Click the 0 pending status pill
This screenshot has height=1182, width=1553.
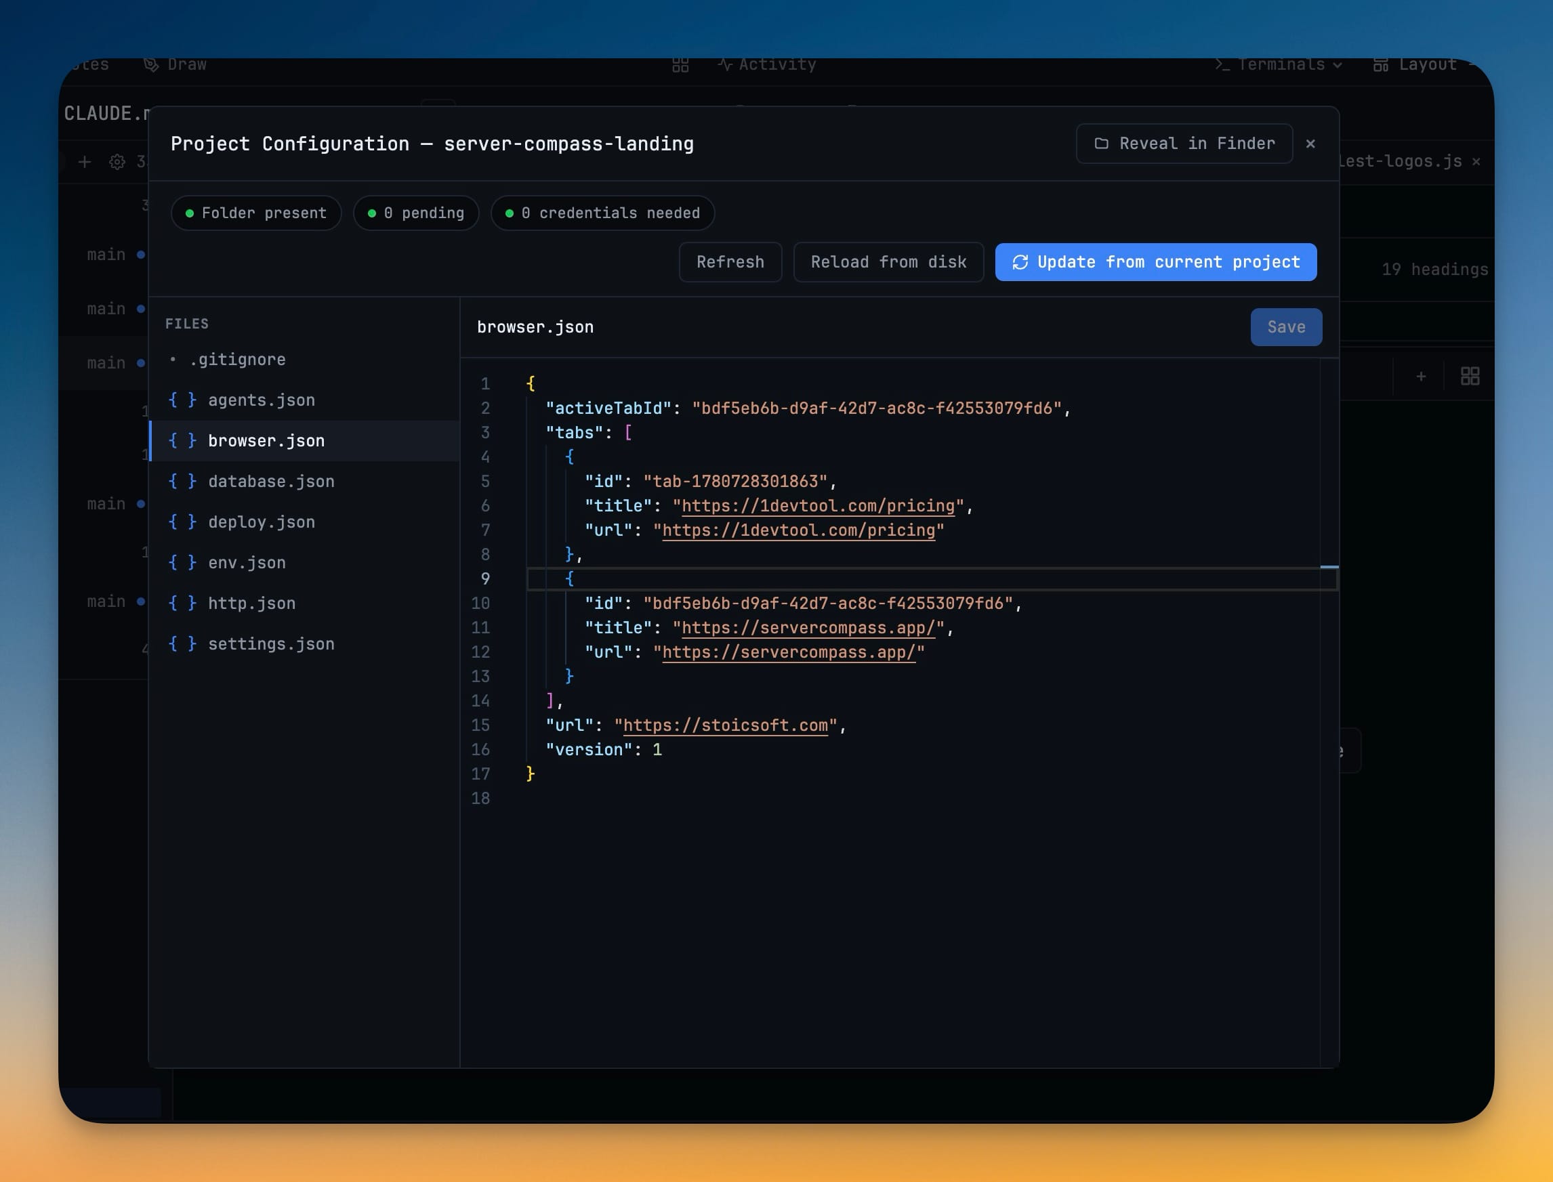tap(416, 213)
